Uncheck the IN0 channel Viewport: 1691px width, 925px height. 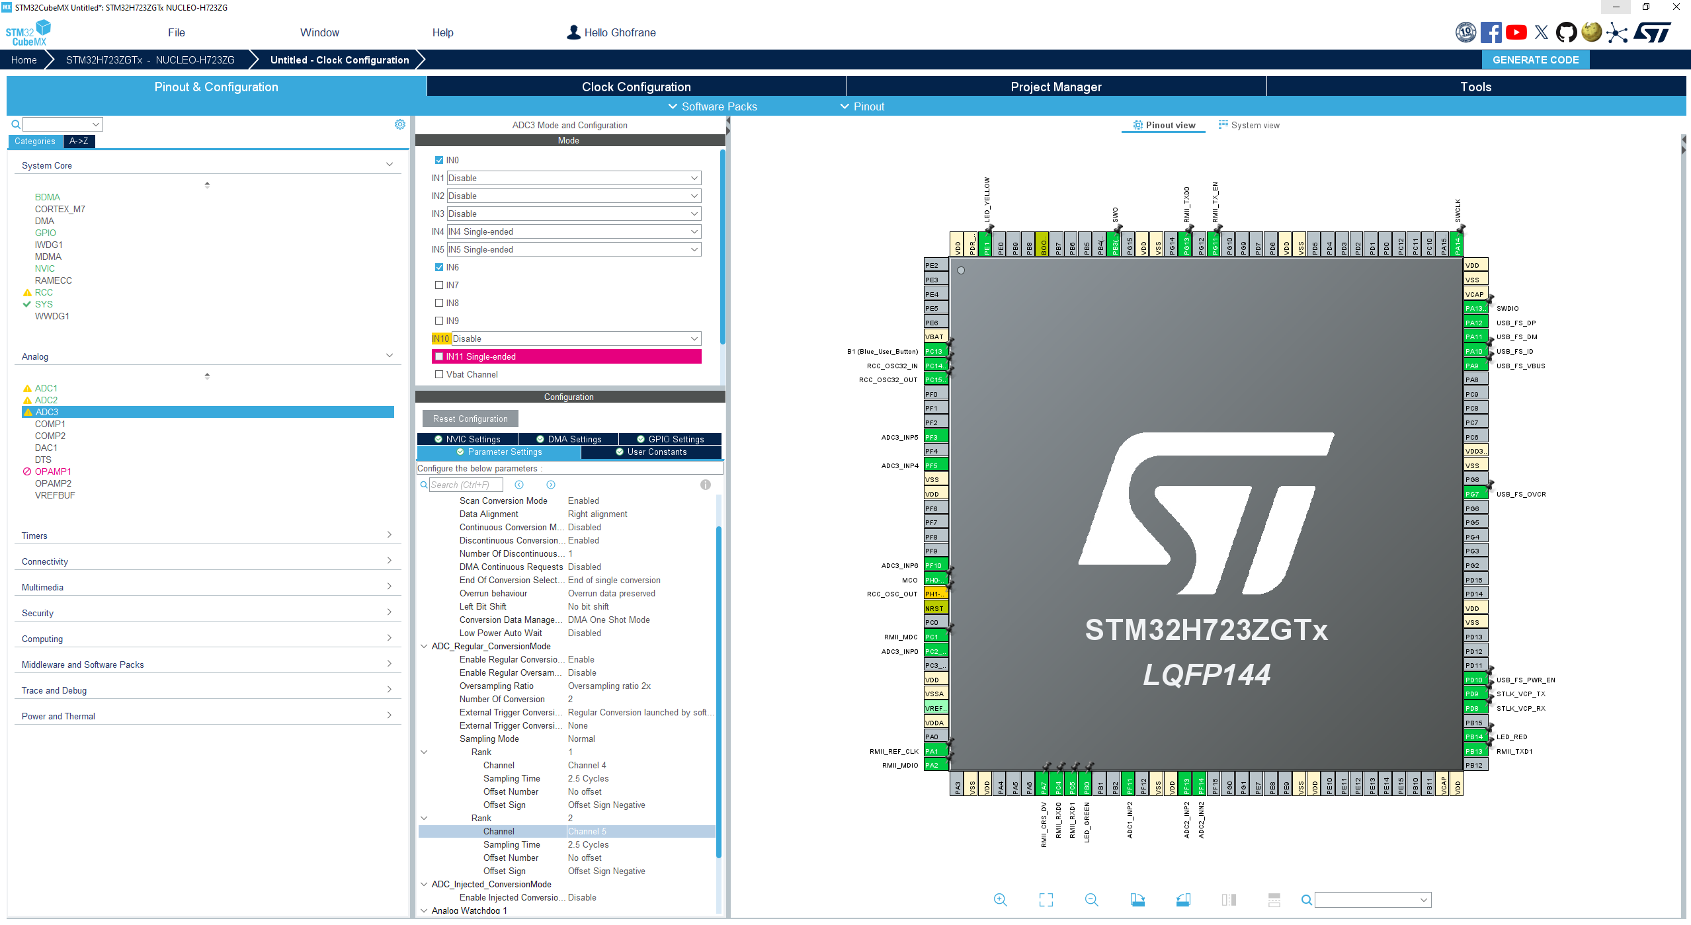coord(439,159)
